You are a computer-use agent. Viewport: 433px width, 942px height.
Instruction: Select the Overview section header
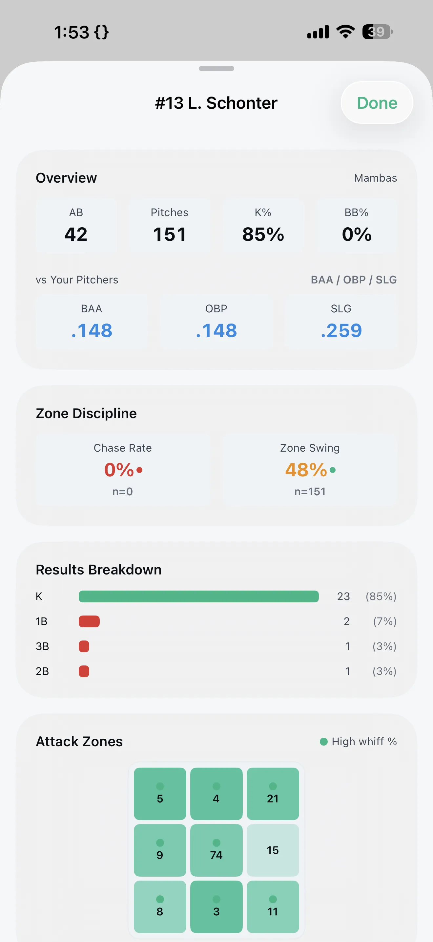(x=66, y=178)
